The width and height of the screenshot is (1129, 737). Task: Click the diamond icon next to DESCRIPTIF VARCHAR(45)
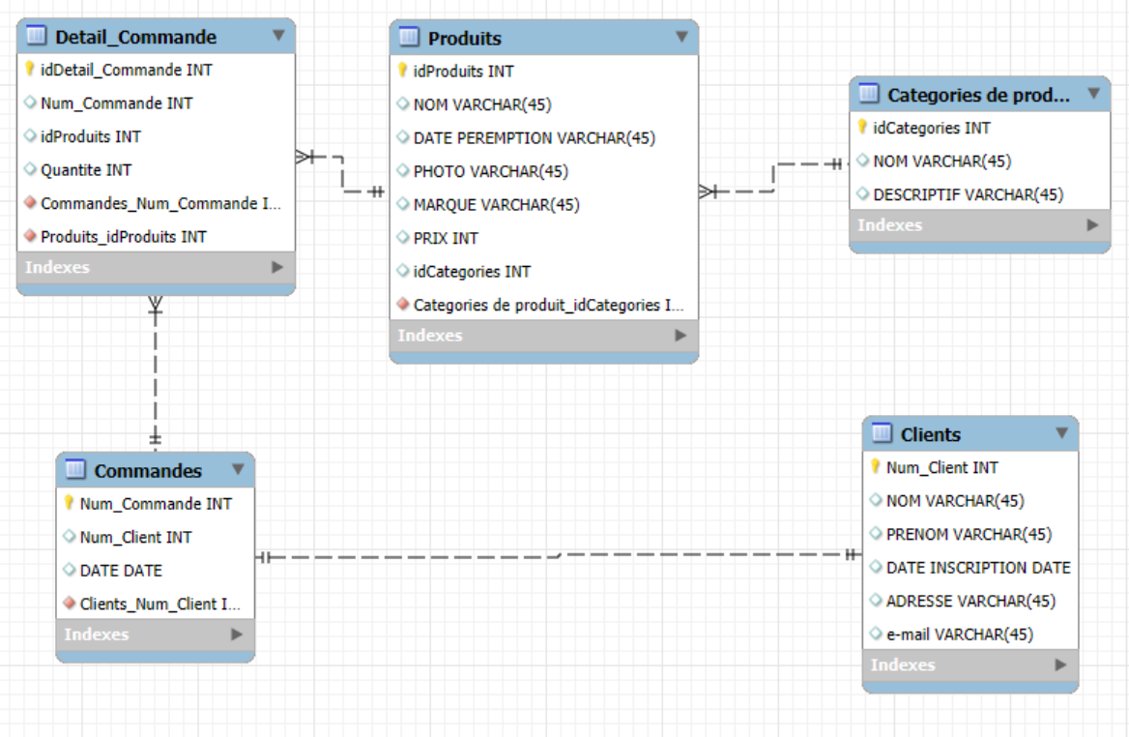click(x=862, y=193)
